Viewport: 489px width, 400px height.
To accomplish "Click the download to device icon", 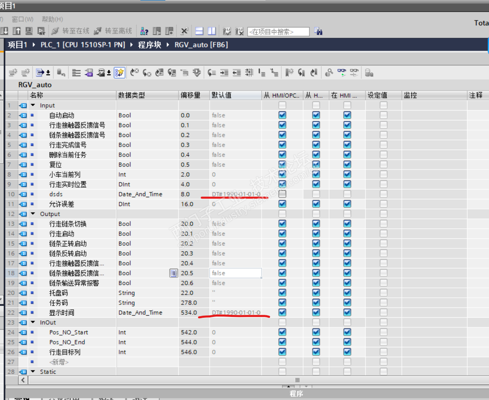I will pyautogui.click(x=5, y=31).
